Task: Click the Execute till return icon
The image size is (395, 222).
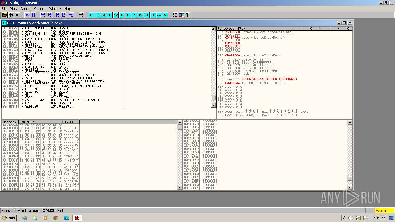Action: tap(71, 15)
